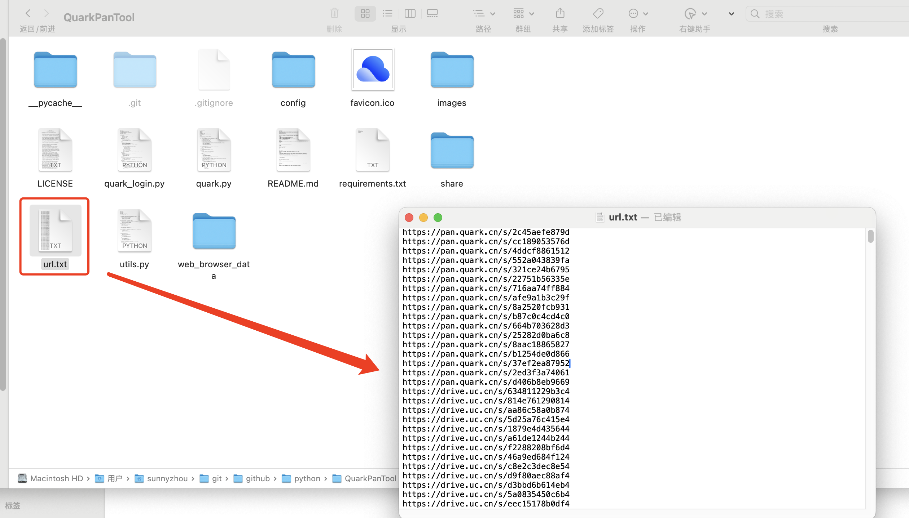Image resolution: width=909 pixels, height=518 pixels.
Task: Click sunnyzhou in the path bar
Action: 167,478
